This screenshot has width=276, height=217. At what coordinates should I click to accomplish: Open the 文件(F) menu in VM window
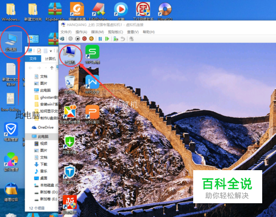tap(66, 32)
